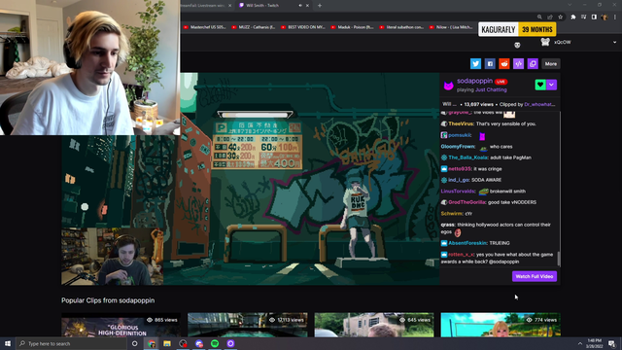The width and height of the screenshot is (622, 350).
Task: Bookmark this page with star icon
Action: click(x=560, y=17)
